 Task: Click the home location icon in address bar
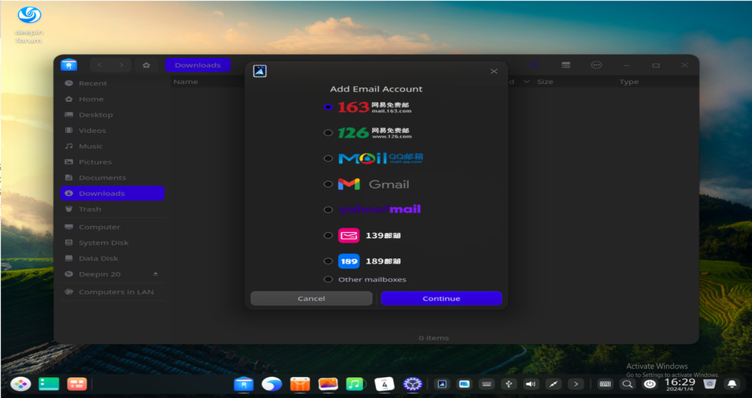click(x=147, y=65)
